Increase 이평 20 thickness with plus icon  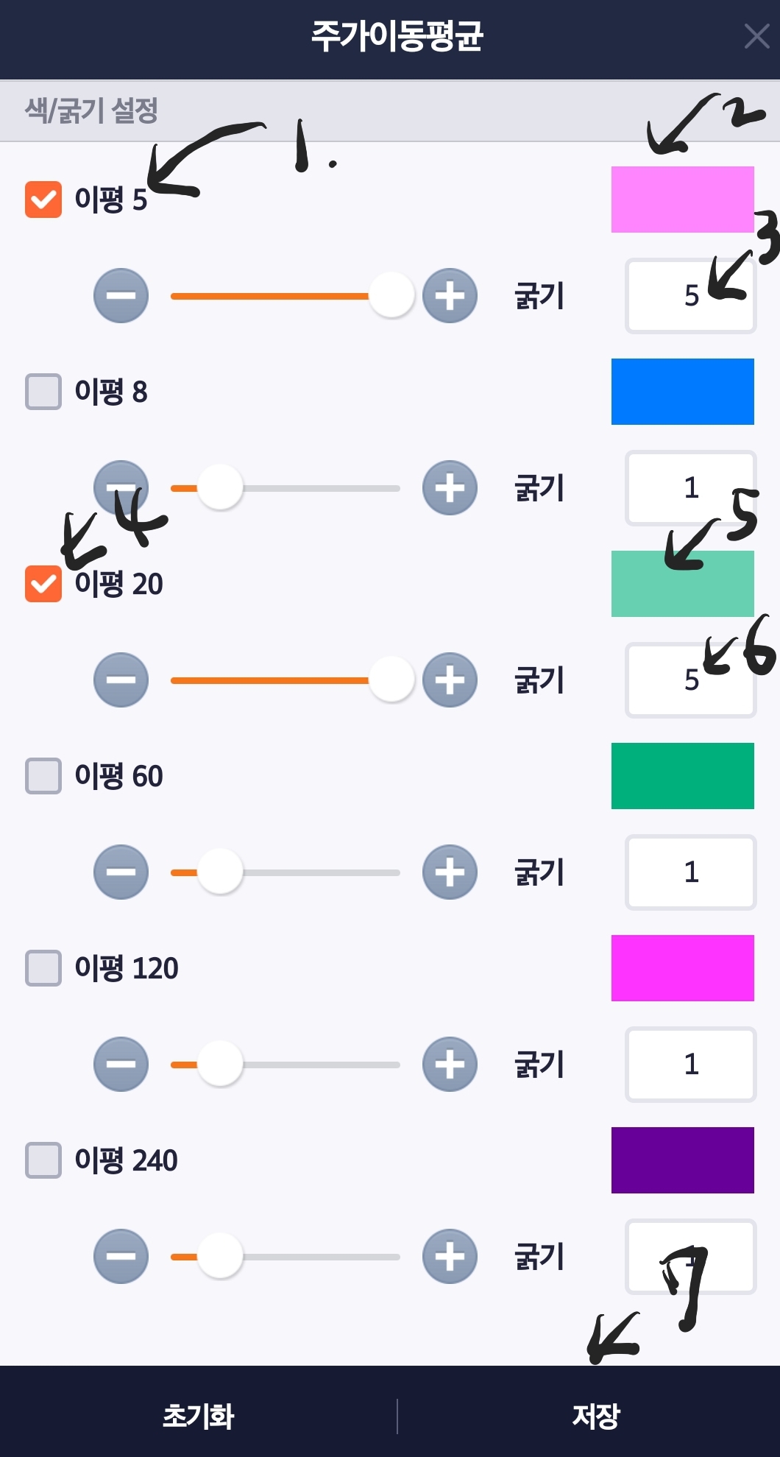pyautogui.click(x=449, y=680)
